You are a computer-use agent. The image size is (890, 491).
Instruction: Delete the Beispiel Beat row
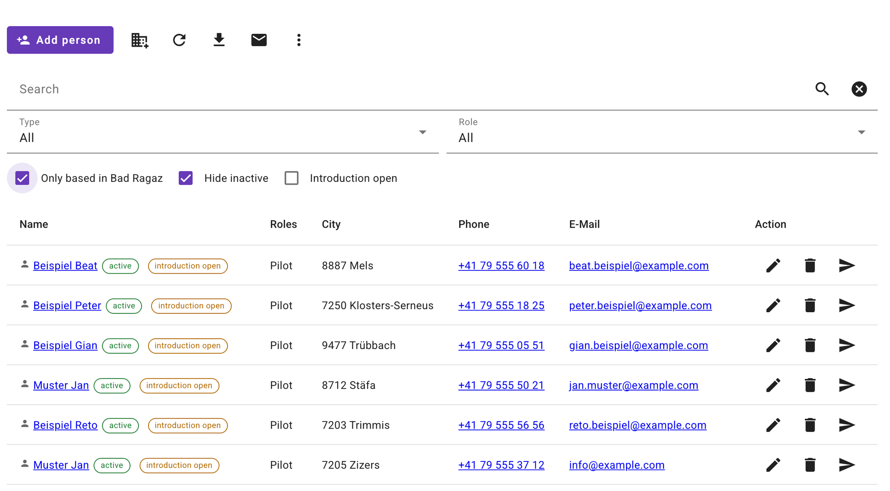[x=810, y=266]
